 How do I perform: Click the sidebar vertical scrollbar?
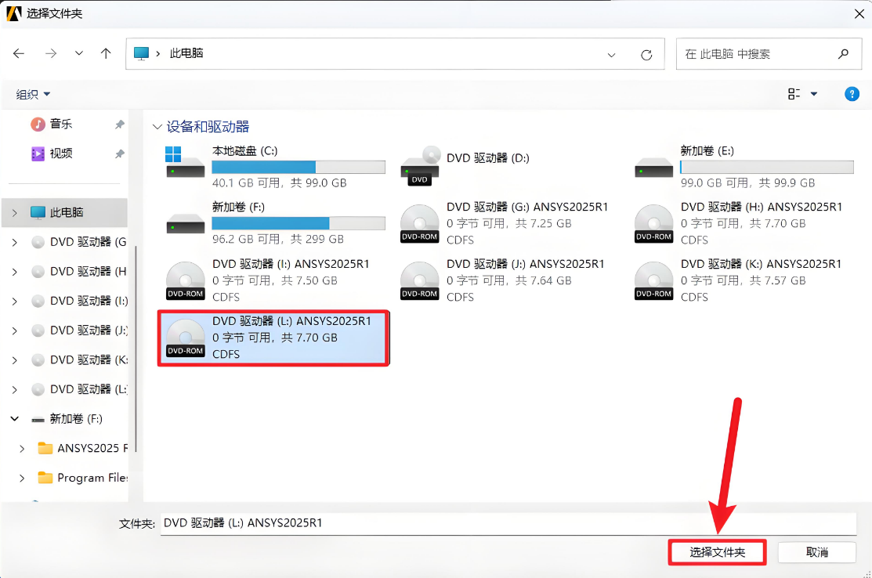point(135,348)
